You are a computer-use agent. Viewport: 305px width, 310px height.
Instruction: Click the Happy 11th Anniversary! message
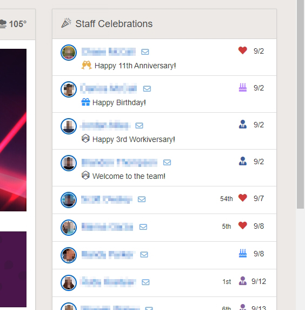[x=135, y=66]
